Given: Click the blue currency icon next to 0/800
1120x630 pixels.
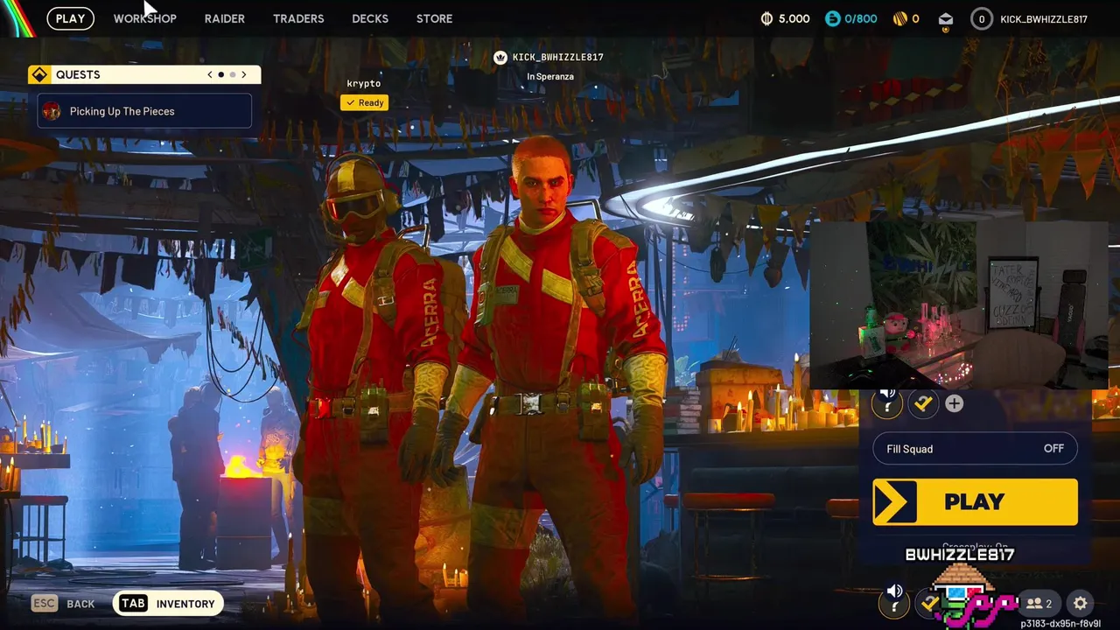Looking at the screenshot, I should click(x=833, y=18).
